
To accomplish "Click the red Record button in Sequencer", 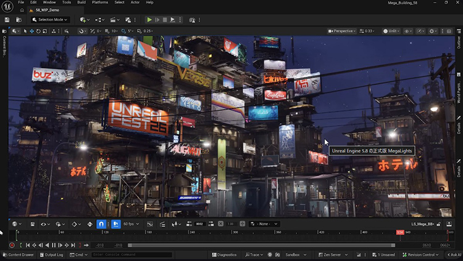I will (x=12, y=245).
